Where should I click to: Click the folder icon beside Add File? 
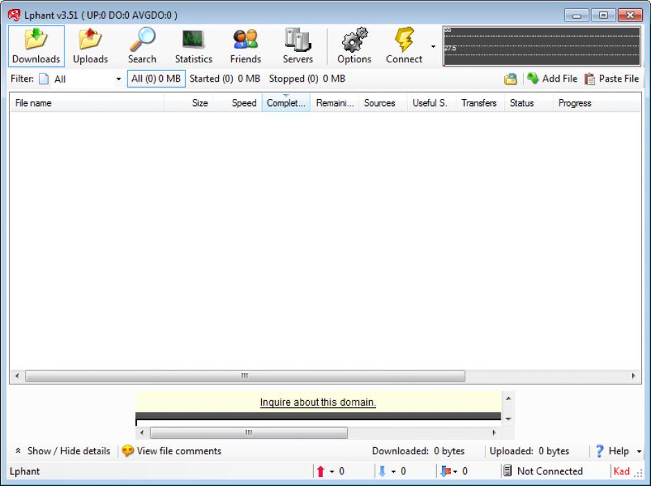(x=510, y=79)
